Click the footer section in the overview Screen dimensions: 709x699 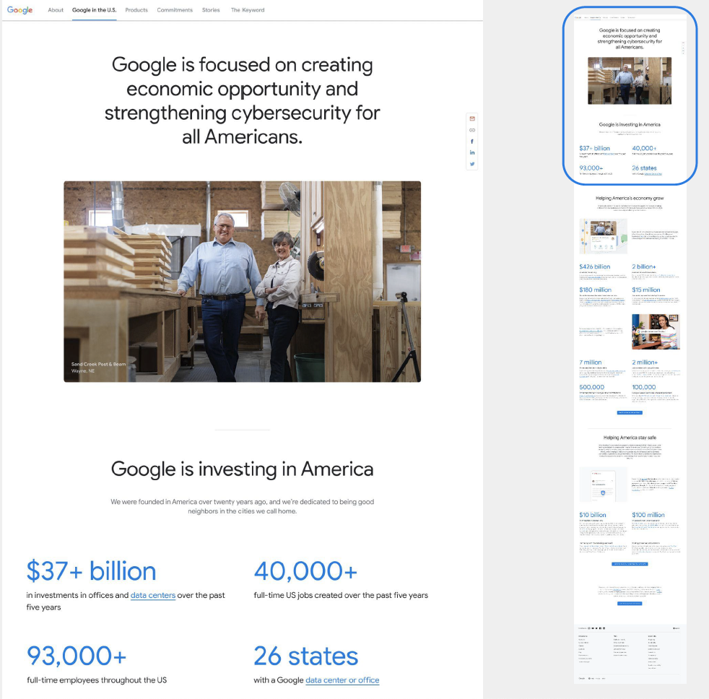pyautogui.click(x=630, y=654)
